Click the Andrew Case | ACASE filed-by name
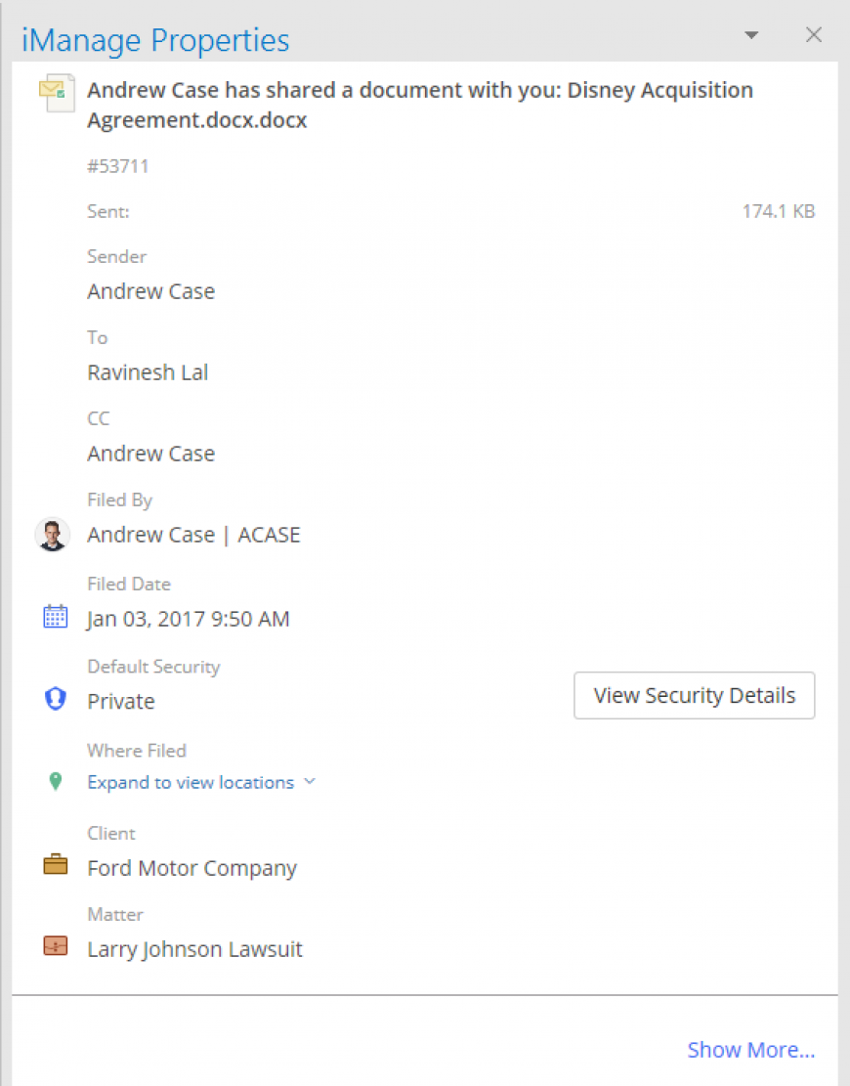850x1086 pixels. coord(193,535)
